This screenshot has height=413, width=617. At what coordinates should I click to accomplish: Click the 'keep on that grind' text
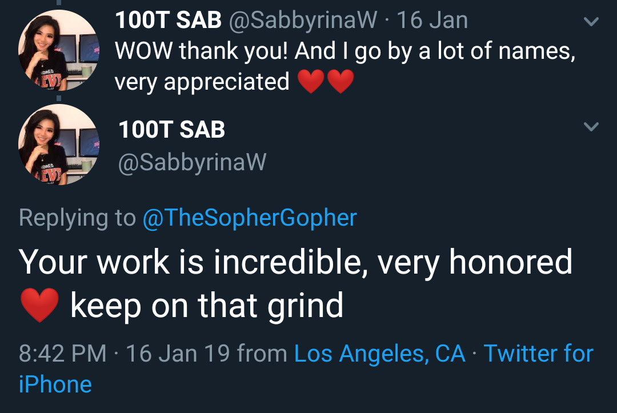[x=206, y=306]
